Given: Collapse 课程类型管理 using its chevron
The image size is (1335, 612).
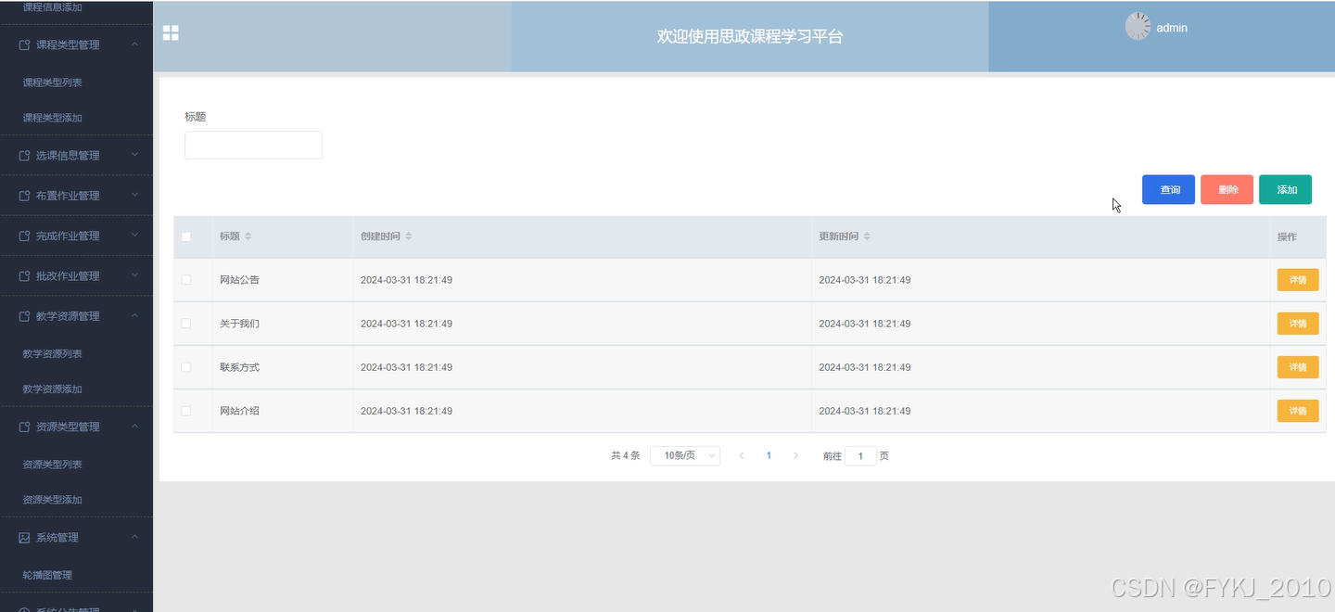Looking at the screenshot, I should pyautogui.click(x=135, y=45).
